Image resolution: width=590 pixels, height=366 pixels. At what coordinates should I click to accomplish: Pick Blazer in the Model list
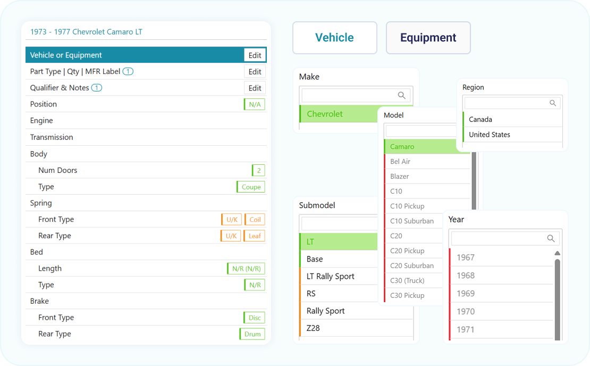pyautogui.click(x=400, y=177)
